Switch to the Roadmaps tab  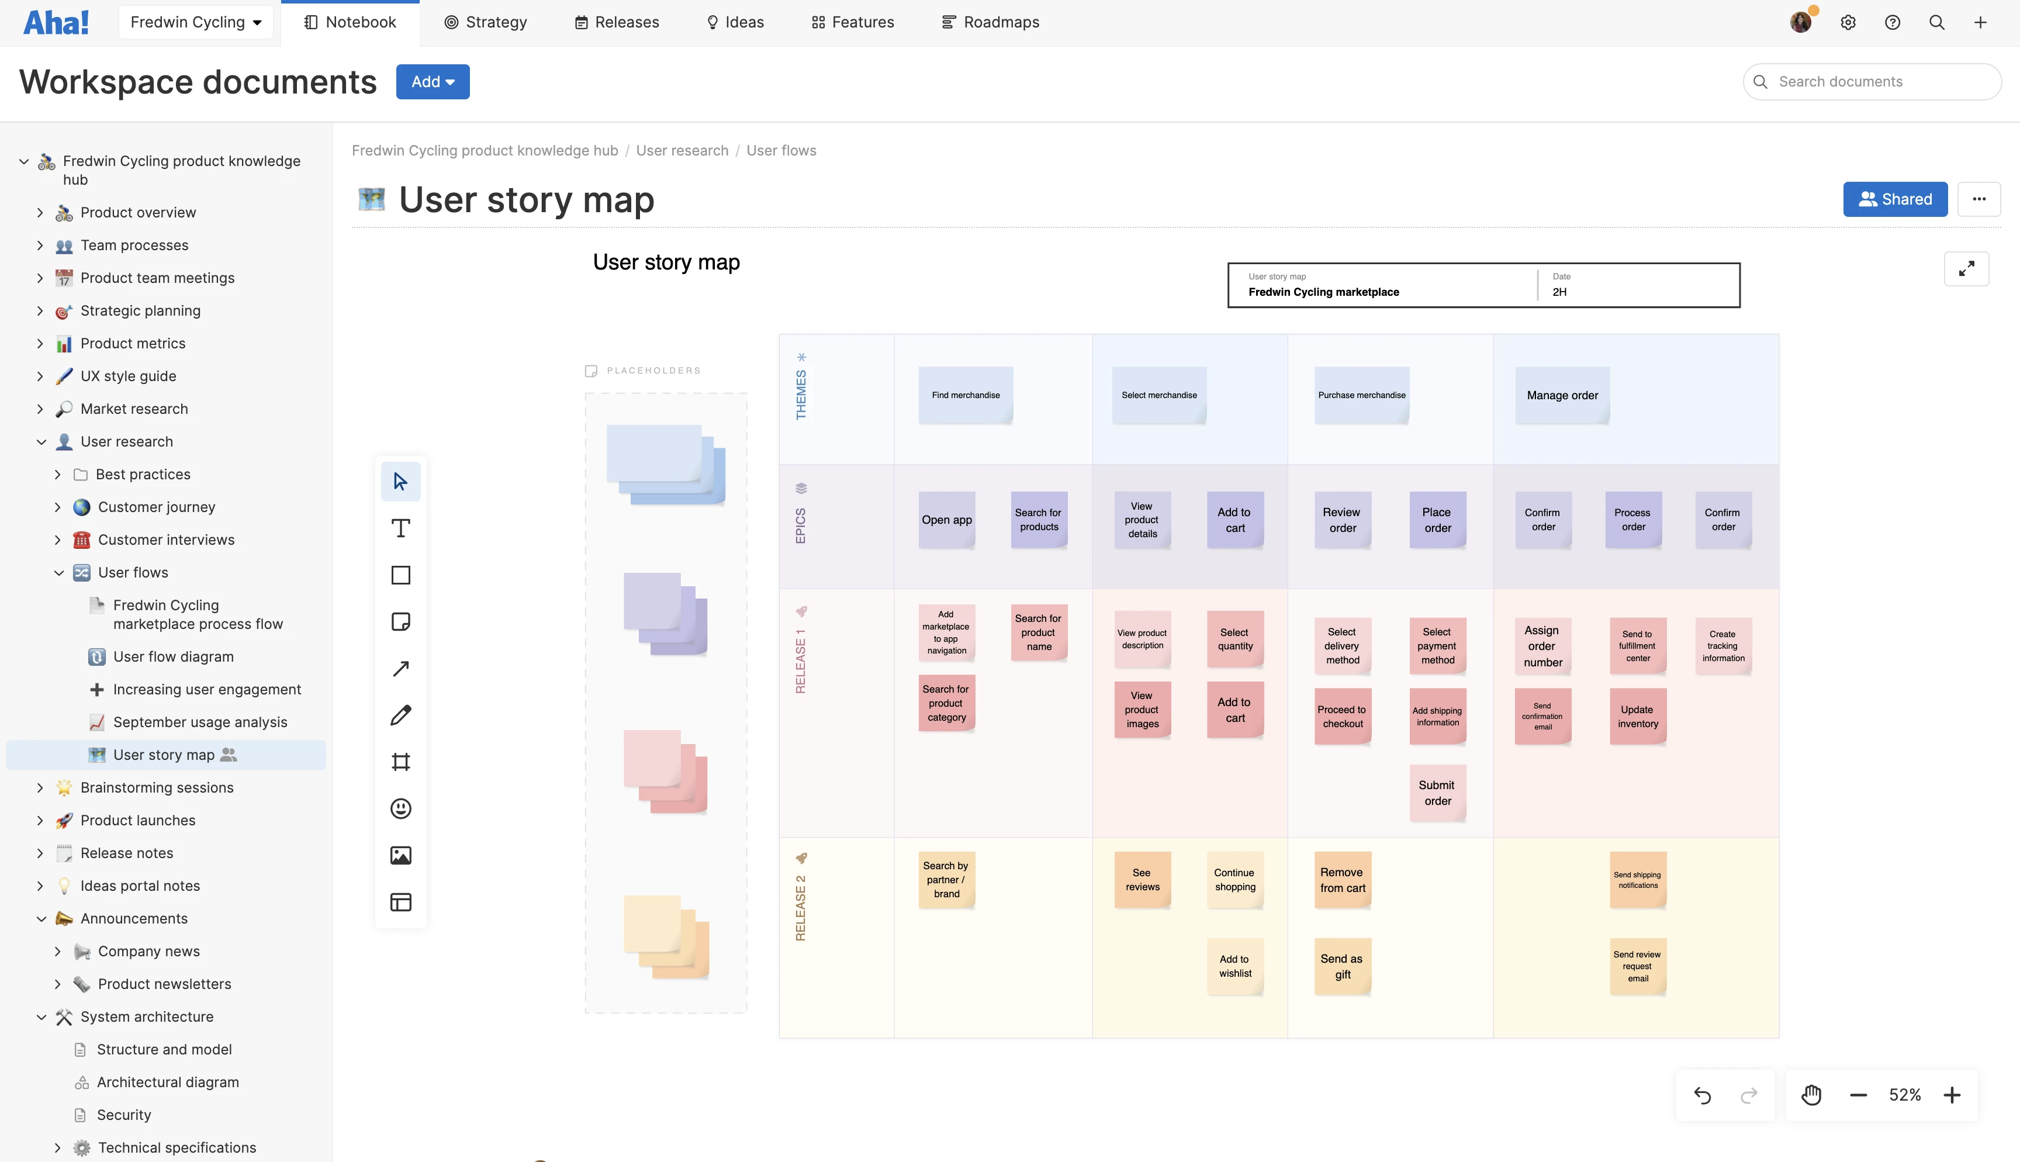pyautogui.click(x=990, y=22)
